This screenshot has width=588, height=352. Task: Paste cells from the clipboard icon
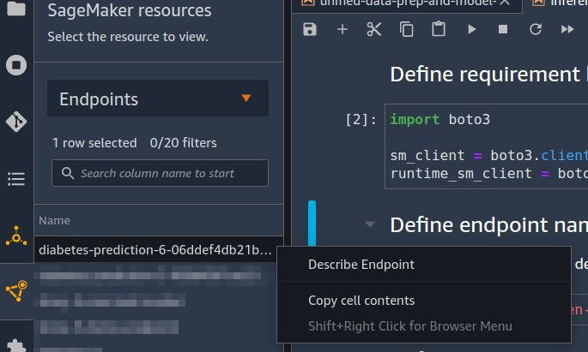point(439,29)
